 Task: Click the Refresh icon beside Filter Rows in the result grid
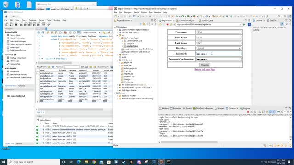53,67
